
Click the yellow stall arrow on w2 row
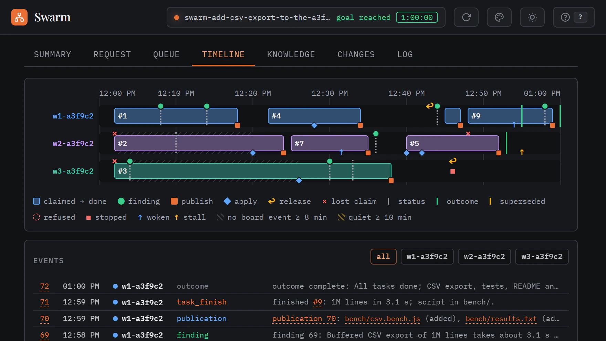[x=522, y=152]
